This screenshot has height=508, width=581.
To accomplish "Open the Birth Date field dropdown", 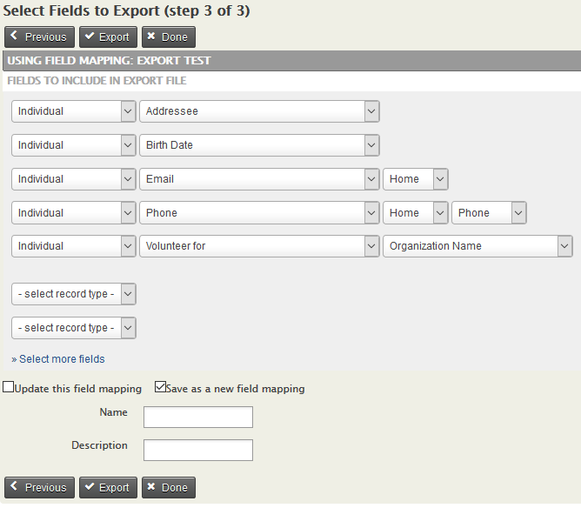I will [x=259, y=145].
